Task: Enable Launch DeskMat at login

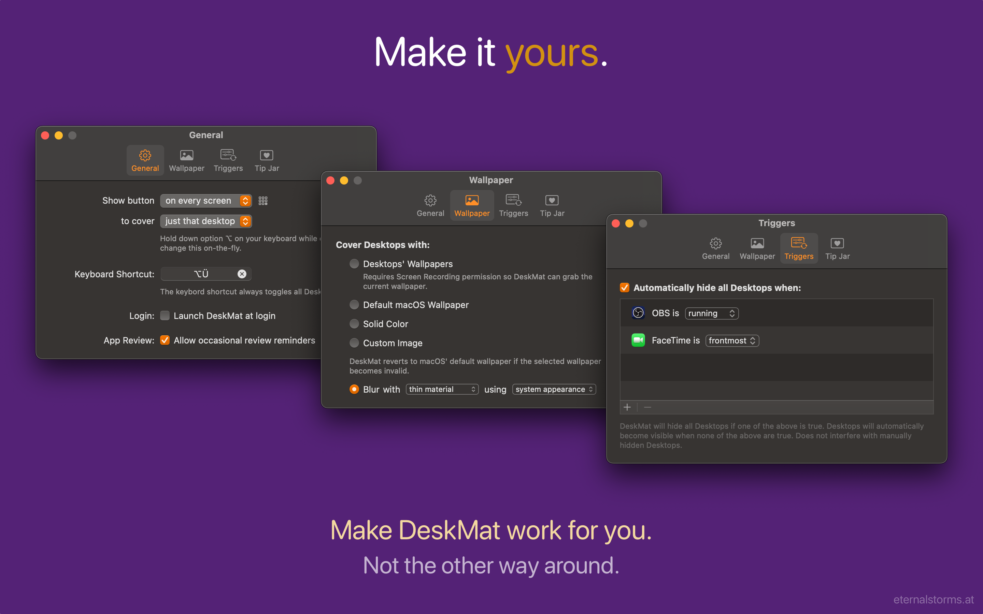Action: (165, 316)
